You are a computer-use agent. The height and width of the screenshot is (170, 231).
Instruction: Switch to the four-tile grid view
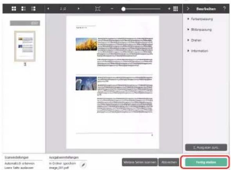coord(14,9)
